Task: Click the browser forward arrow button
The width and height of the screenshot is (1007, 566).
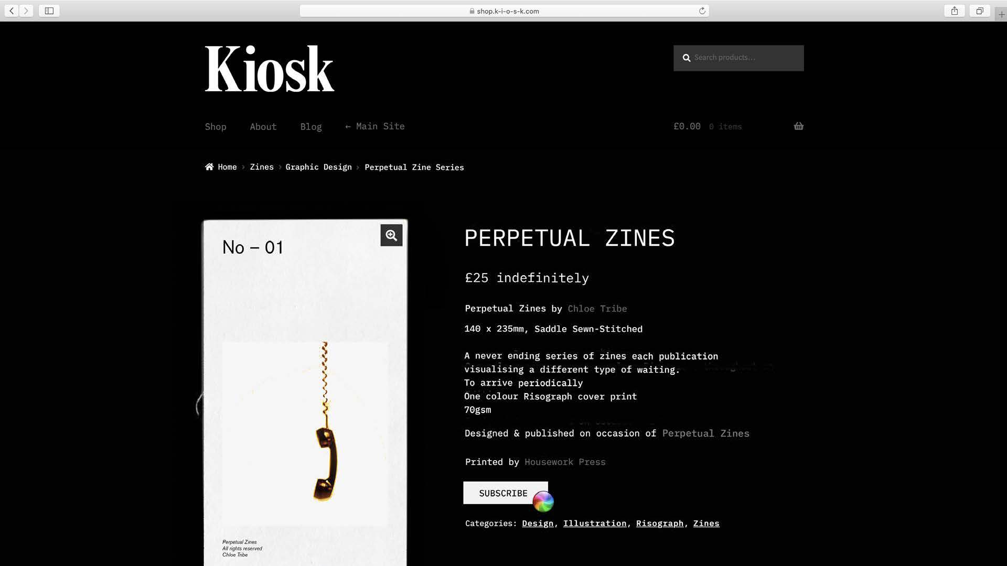Action: [x=26, y=11]
